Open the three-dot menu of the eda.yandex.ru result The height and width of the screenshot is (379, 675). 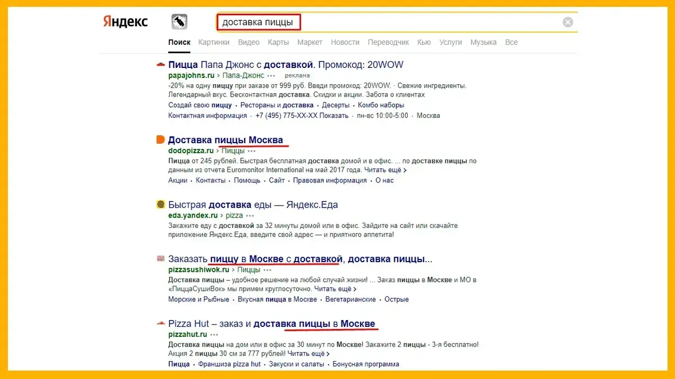pos(250,216)
